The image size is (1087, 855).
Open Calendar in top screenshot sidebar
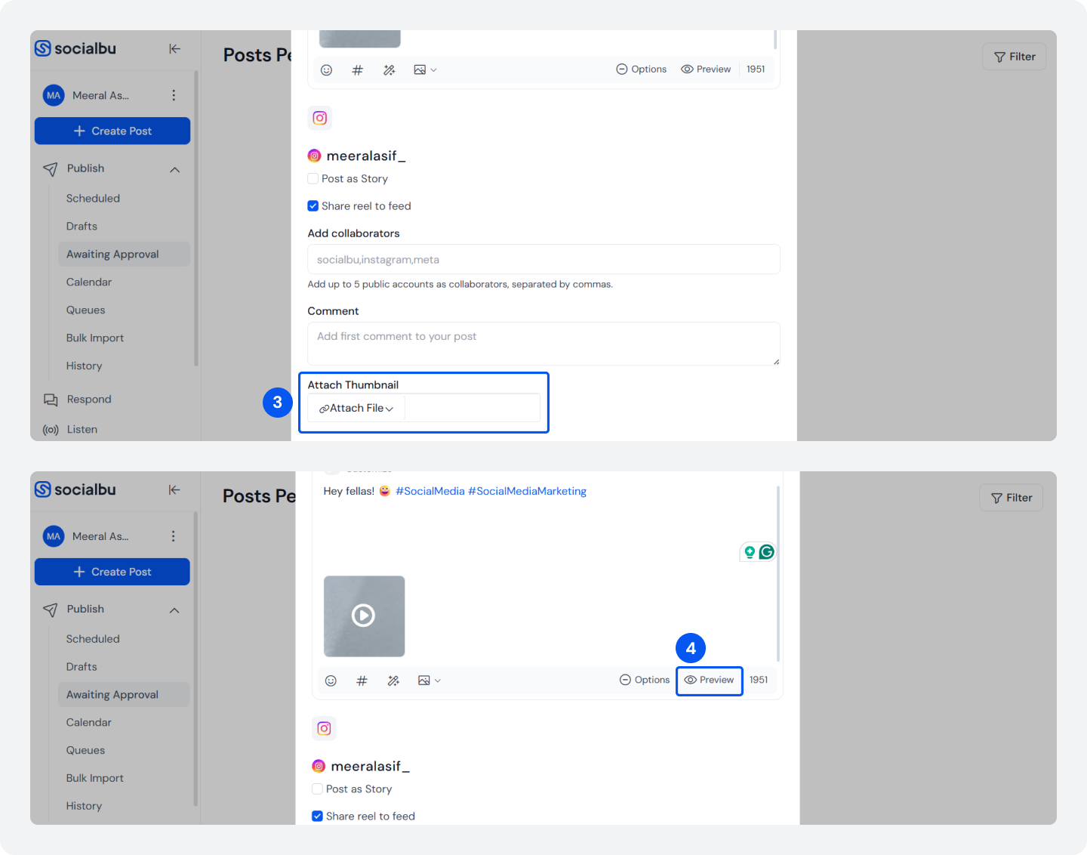pos(89,282)
